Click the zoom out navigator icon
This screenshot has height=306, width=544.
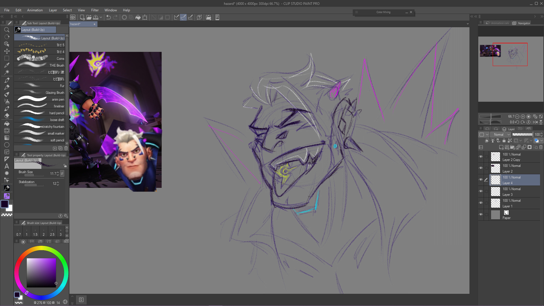coord(517,116)
